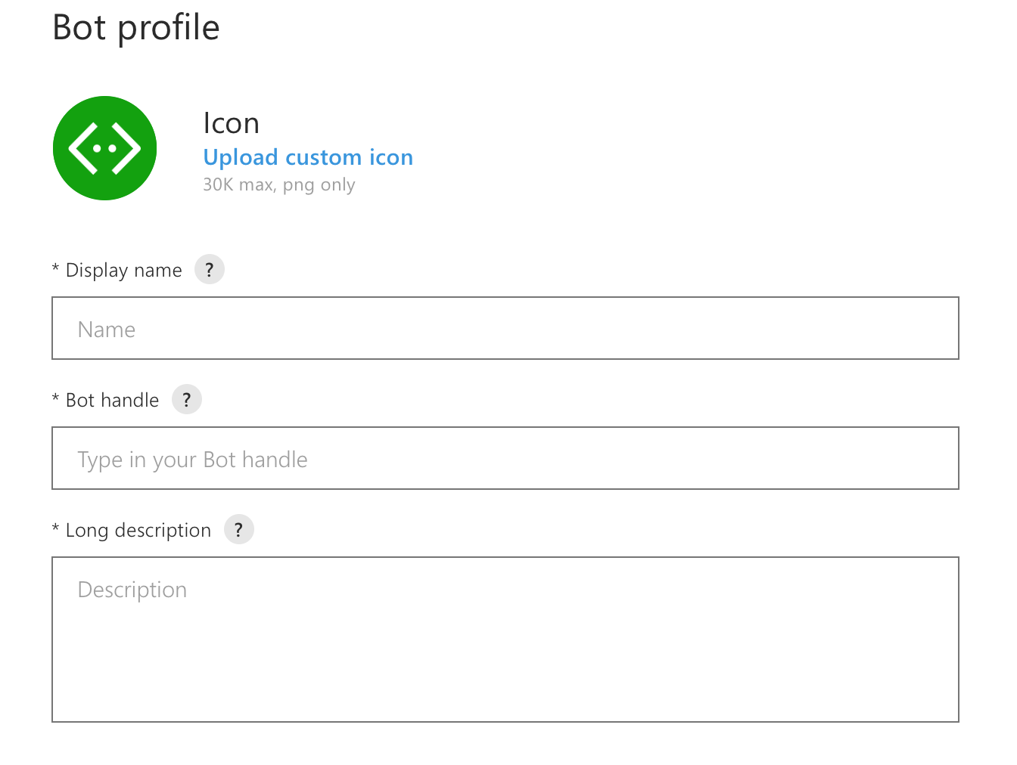
Task: Click the required asterisk beside Bot handle
Action: click(55, 398)
